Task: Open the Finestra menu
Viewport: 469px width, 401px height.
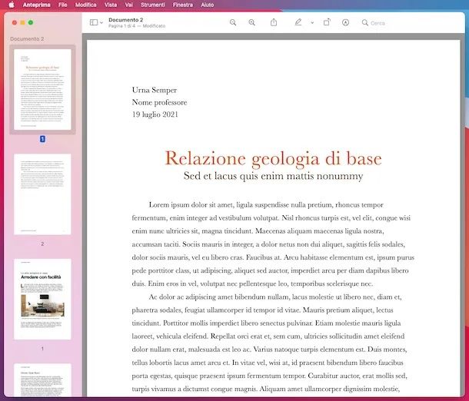Action: (183, 5)
